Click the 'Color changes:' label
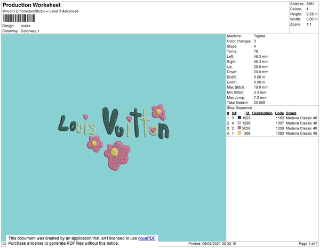This screenshot has width=320, height=248. pyautogui.click(x=239, y=41)
